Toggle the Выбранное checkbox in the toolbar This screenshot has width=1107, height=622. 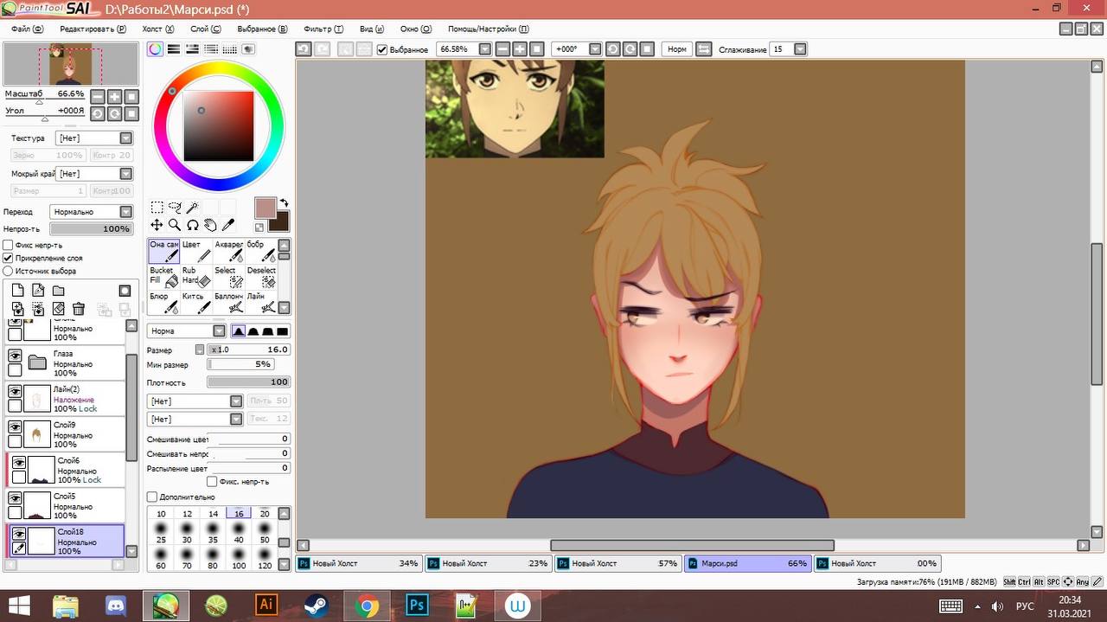point(382,49)
